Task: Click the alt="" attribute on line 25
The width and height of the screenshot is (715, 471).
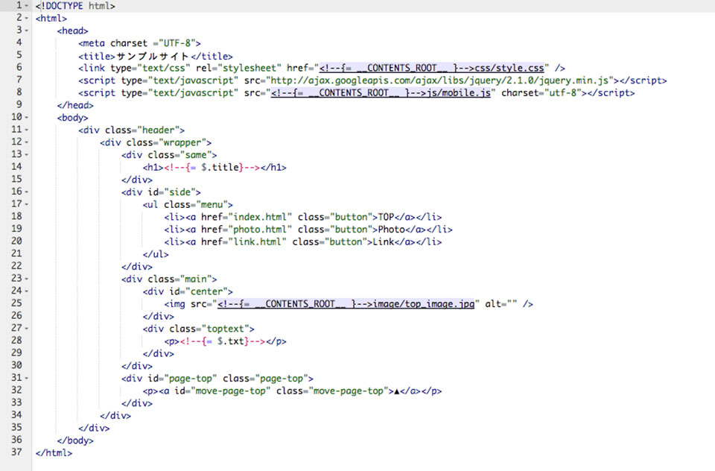Action: pos(501,304)
